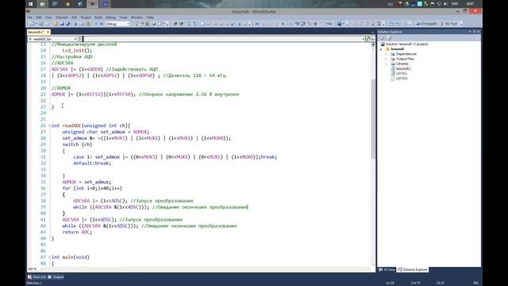Collapse the main function outline toggle
This screenshot has width=508, height=286.
point(49,257)
